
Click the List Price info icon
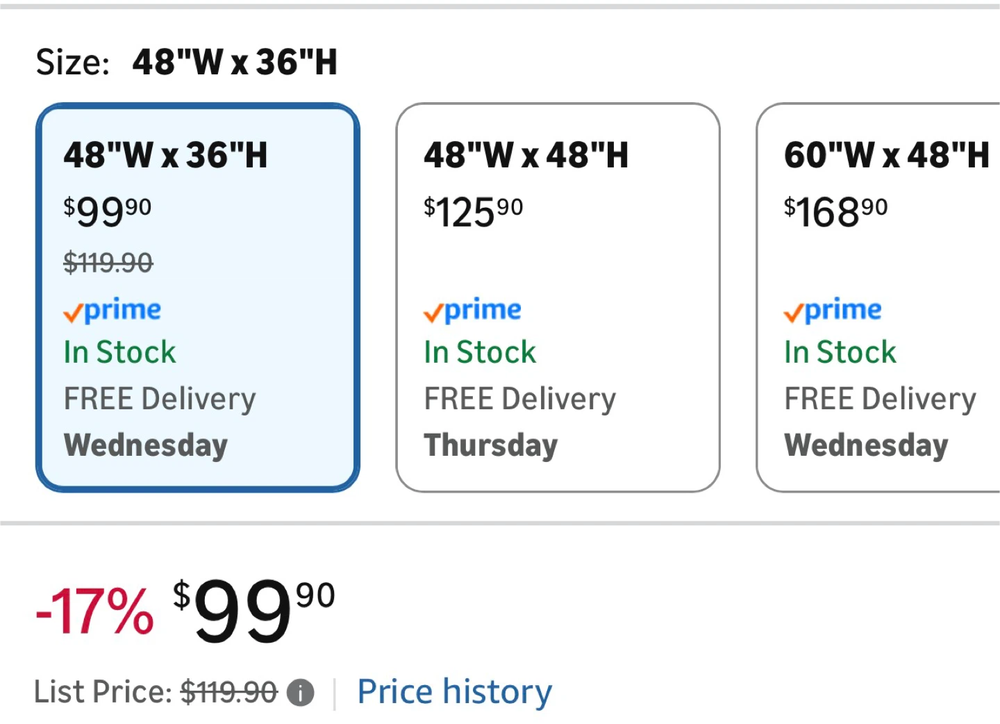click(x=300, y=693)
